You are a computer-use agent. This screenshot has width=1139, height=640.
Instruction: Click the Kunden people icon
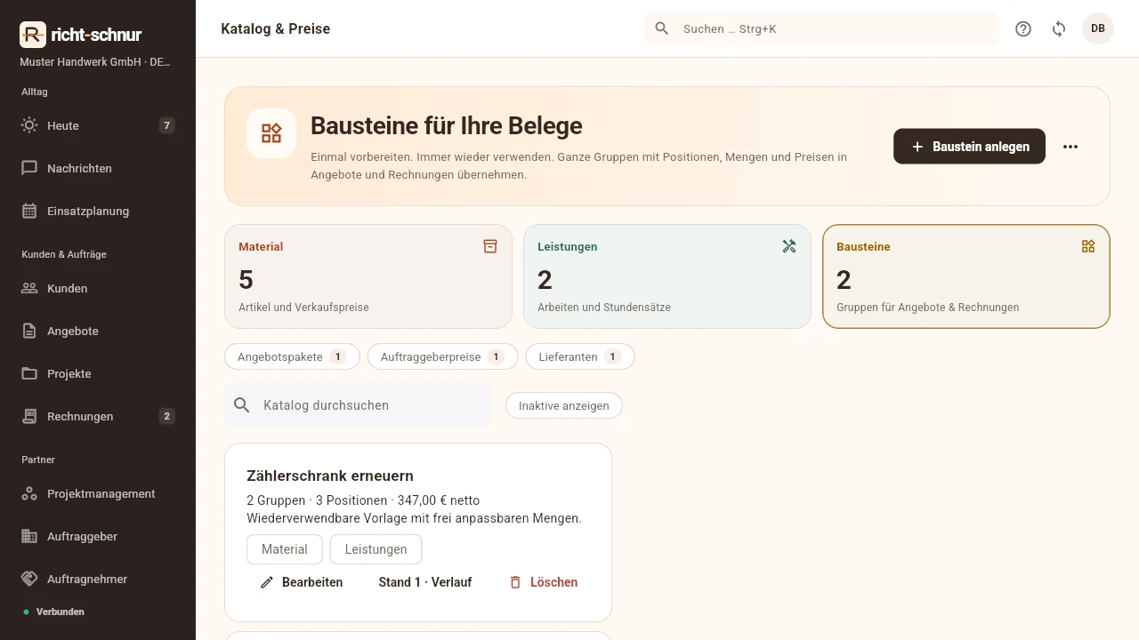pyautogui.click(x=29, y=288)
